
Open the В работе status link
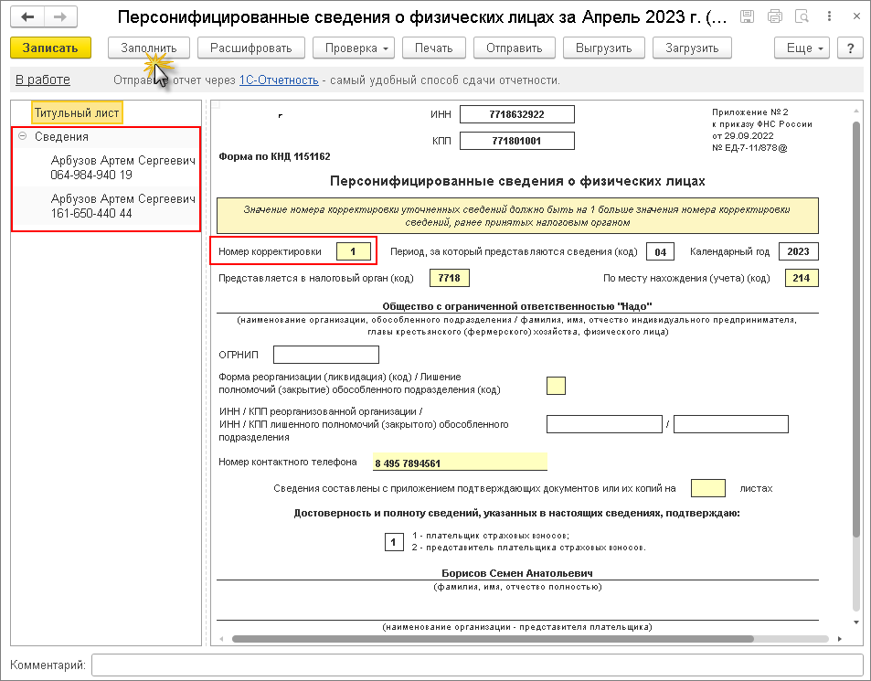(x=43, y=80)
